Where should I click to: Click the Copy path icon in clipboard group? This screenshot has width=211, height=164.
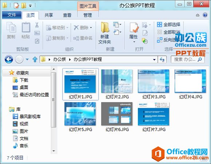point(37,33)
